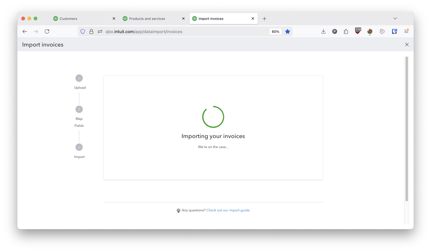The width and height of the screenshot is (431, 252).
Task: Click the Map Fields step 2 circle
Action: (x=79, y=109)
